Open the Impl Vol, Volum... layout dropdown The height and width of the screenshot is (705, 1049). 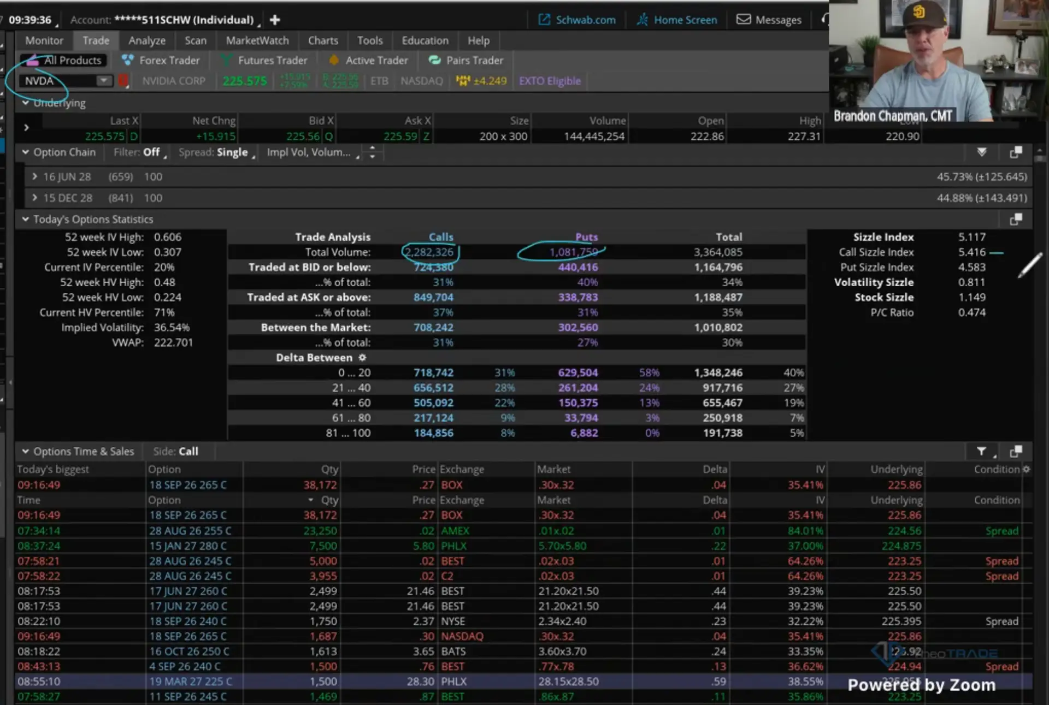[x=313, y=152]
